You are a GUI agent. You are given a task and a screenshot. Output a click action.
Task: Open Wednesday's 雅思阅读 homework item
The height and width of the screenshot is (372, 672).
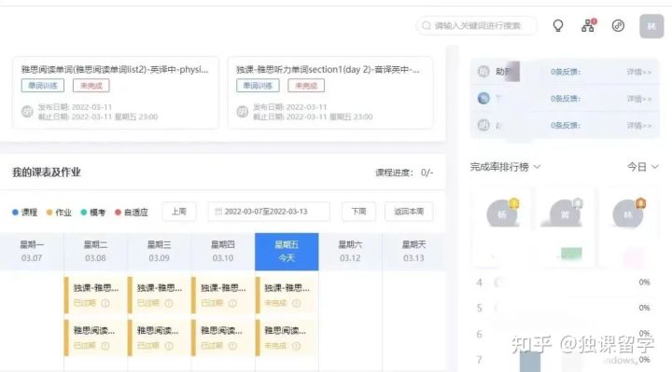tap(159, 338)
